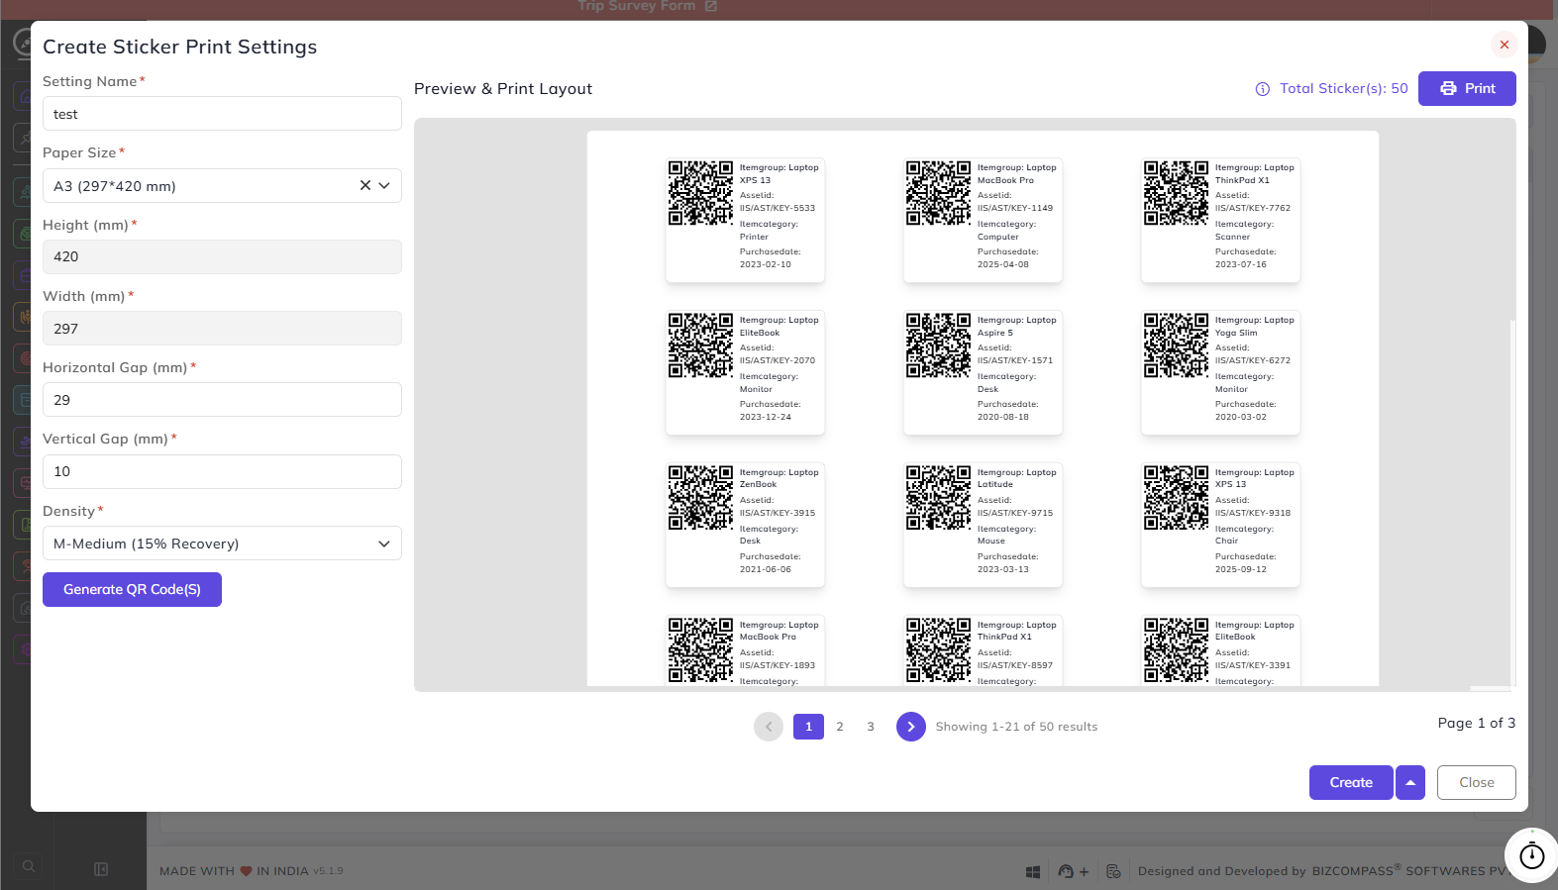Click the QR code for asset KEY-5533
Viewport: 1558px width, 890px height.
click(700, 193)
